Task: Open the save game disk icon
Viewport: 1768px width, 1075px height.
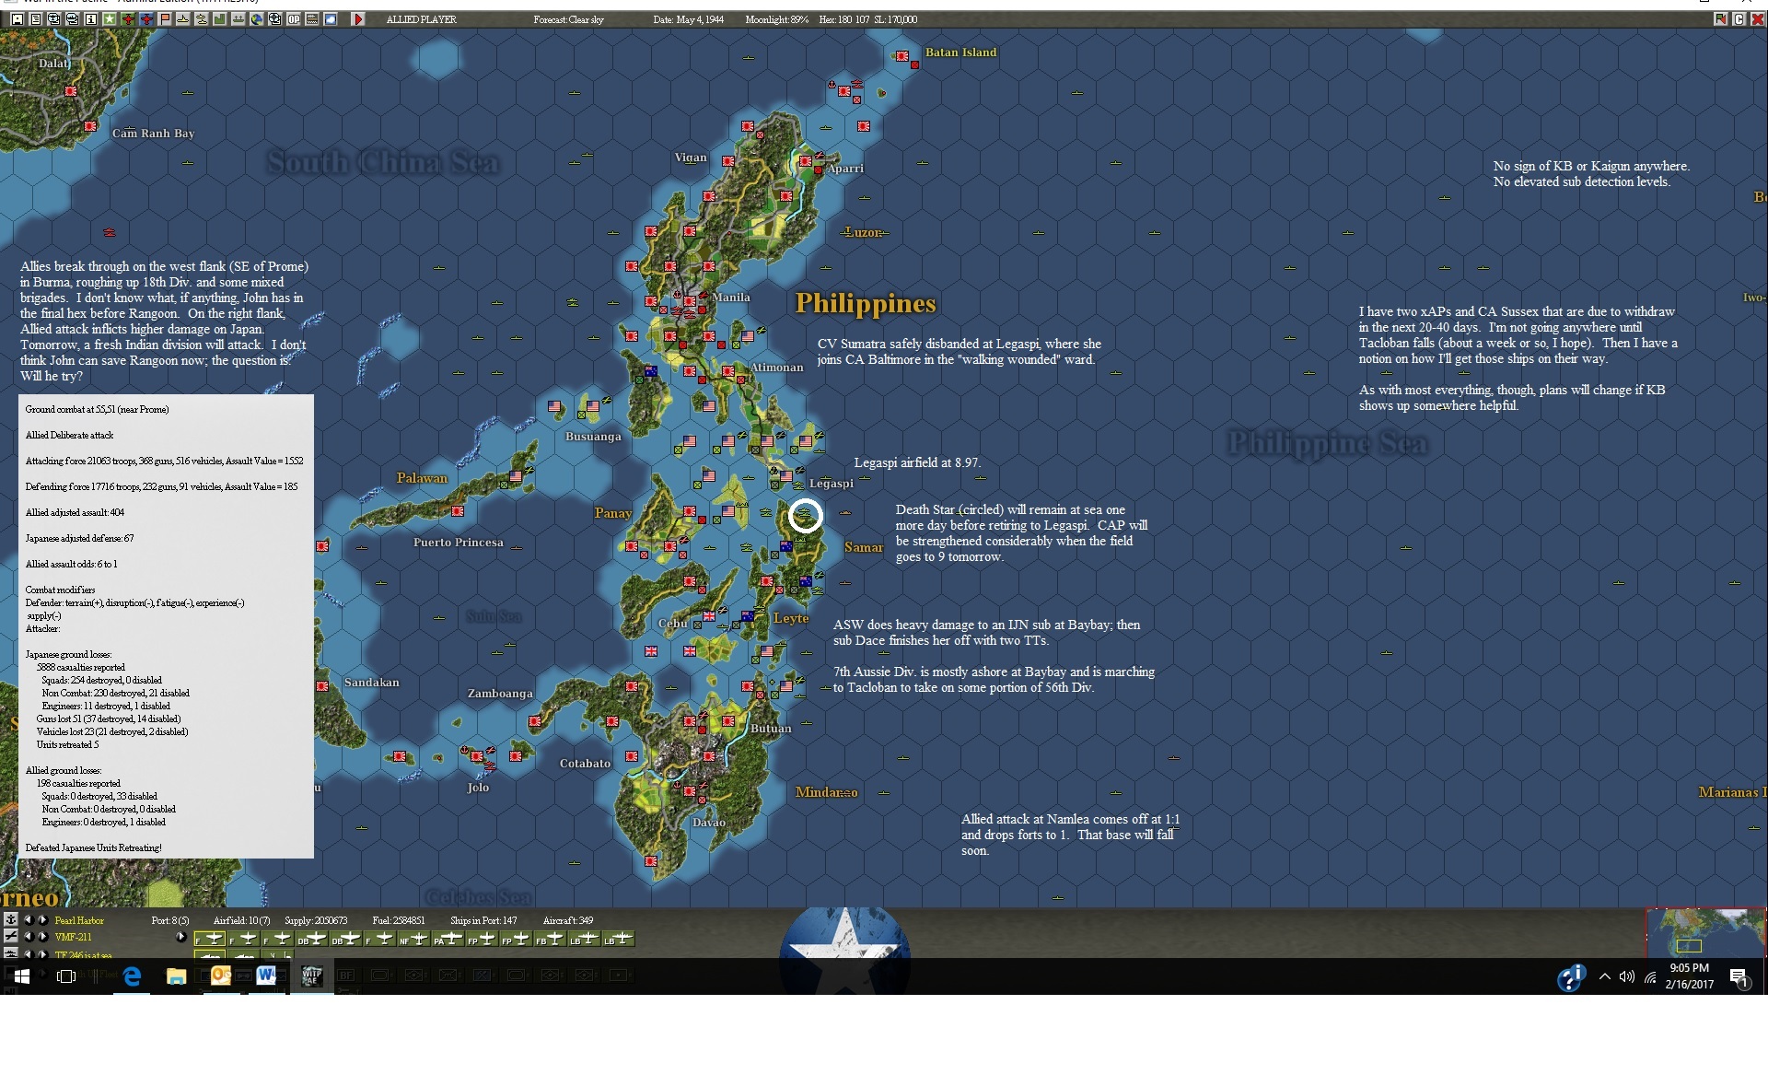Action: tap(17, 19)
